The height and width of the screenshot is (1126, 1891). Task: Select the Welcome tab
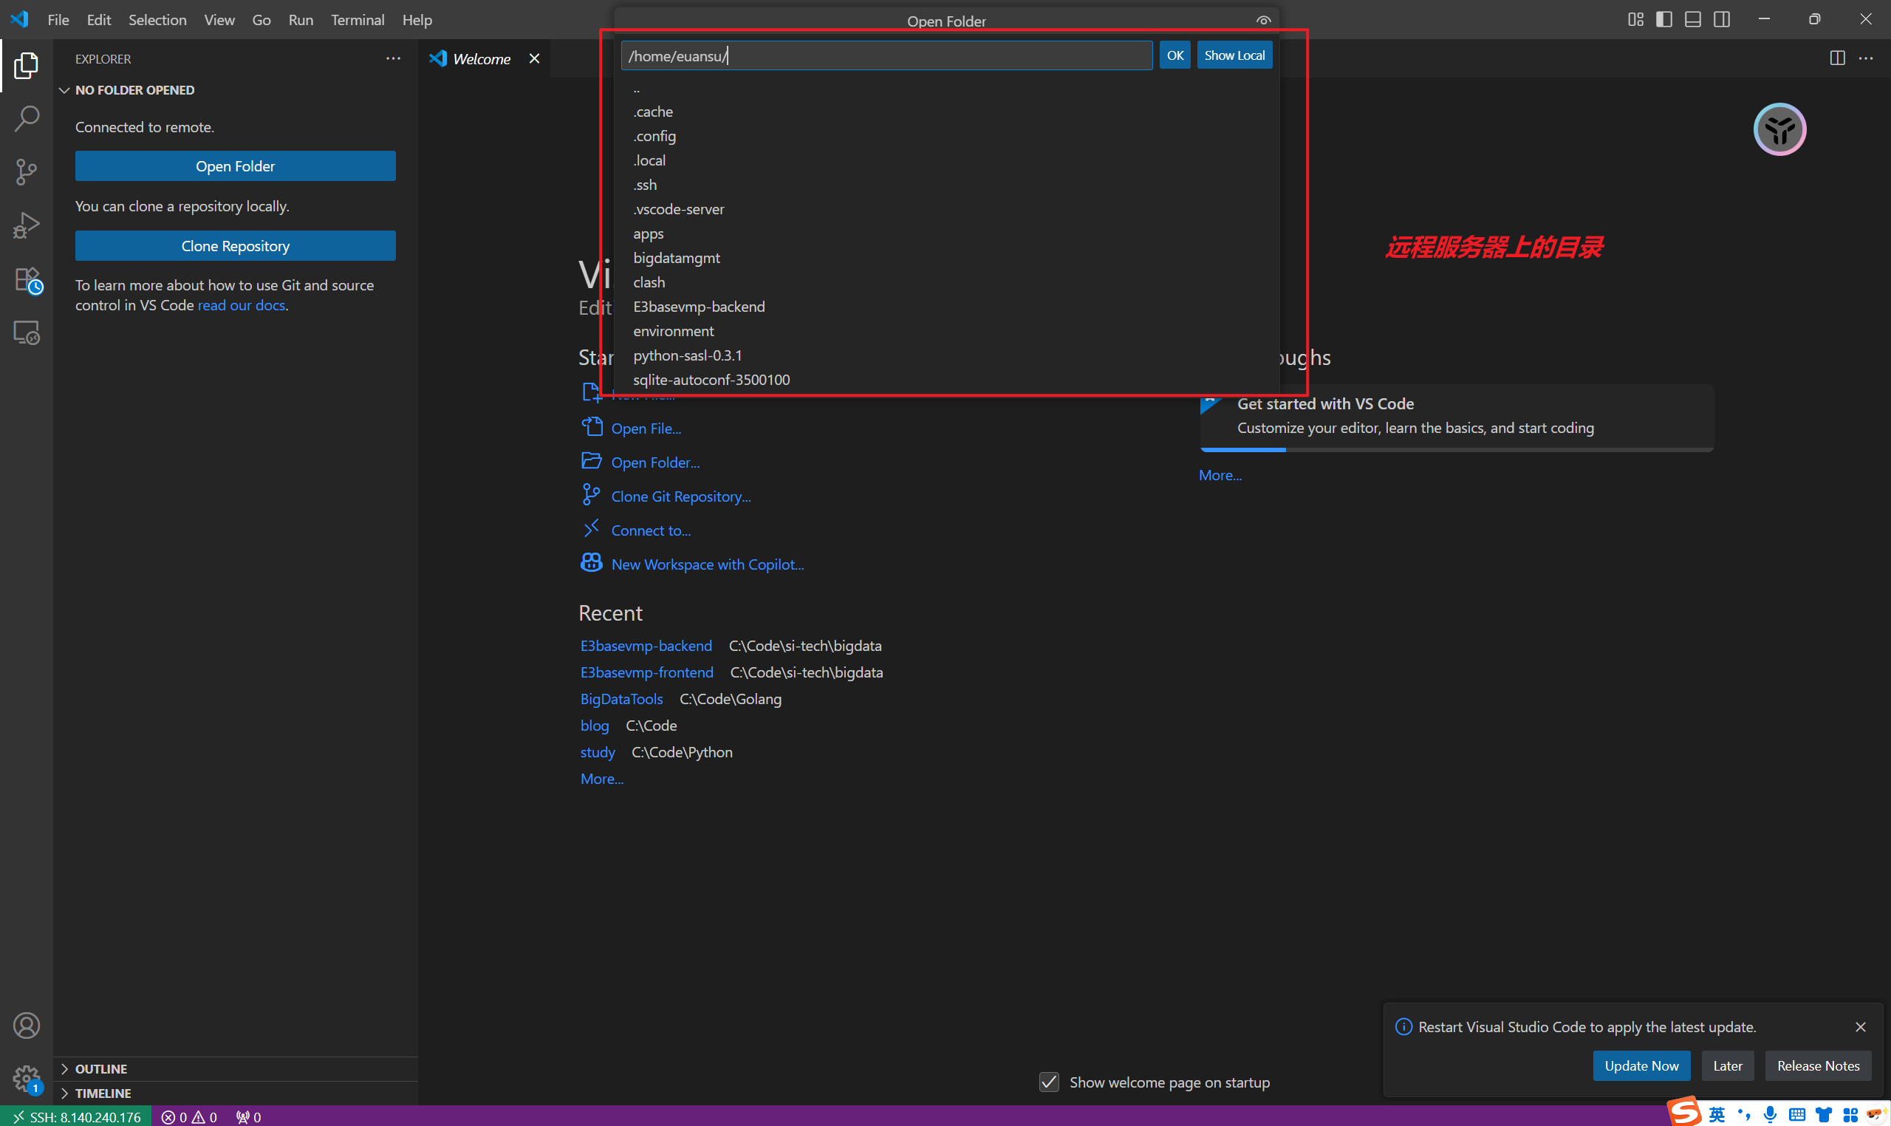[481, 58]
